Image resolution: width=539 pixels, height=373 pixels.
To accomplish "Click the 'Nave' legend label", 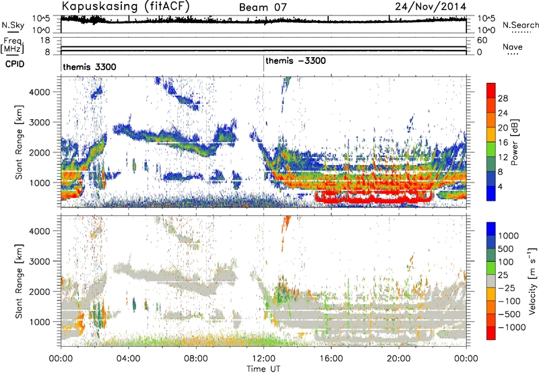I will point(513,47).
